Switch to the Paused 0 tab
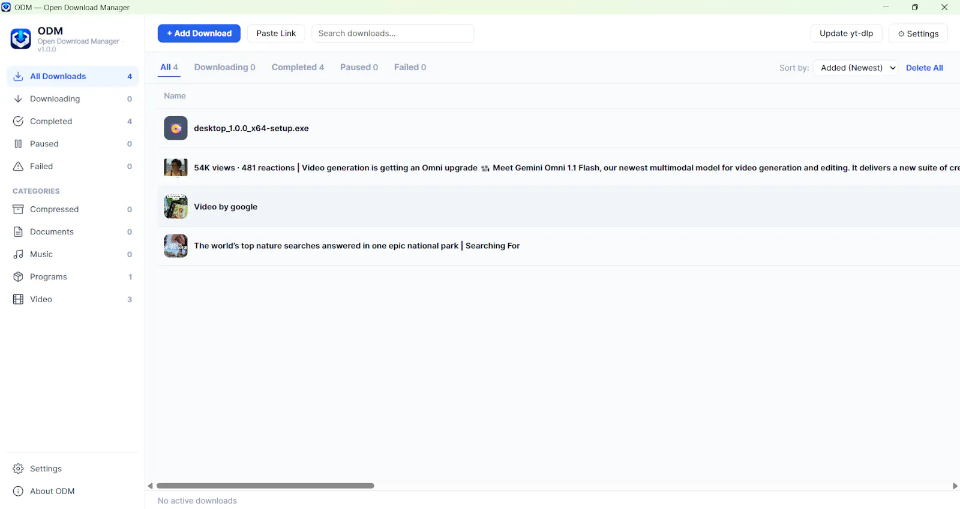 point(359,67)
